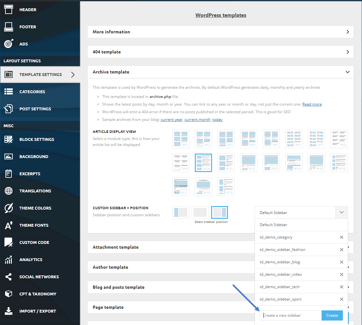Open the Header settings icon
The height and width of the screenshot is (325, 362).
(9, 10)
